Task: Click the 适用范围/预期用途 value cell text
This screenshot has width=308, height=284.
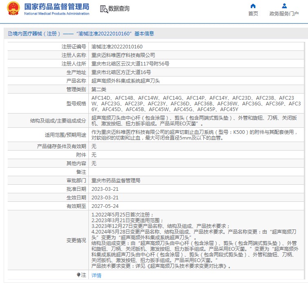Action: pyautogui.click(x=194, y=135)
